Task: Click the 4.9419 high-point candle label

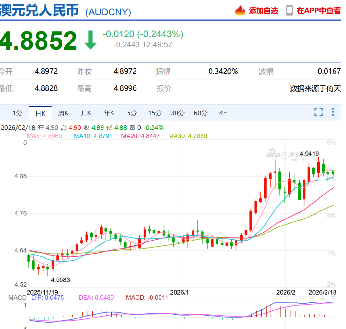Action: pyautogui.click(x=309, y=154)
